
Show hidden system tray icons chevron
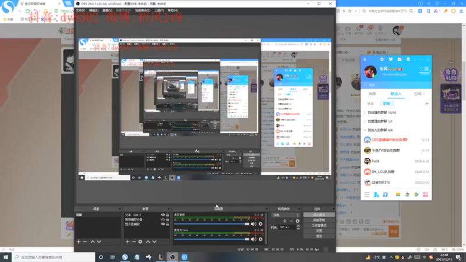[x=391, y=257]
